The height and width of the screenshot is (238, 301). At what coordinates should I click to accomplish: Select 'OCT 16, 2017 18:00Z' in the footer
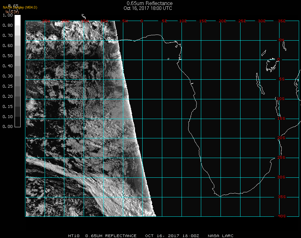pyautogui.click(x=172, y=236)
